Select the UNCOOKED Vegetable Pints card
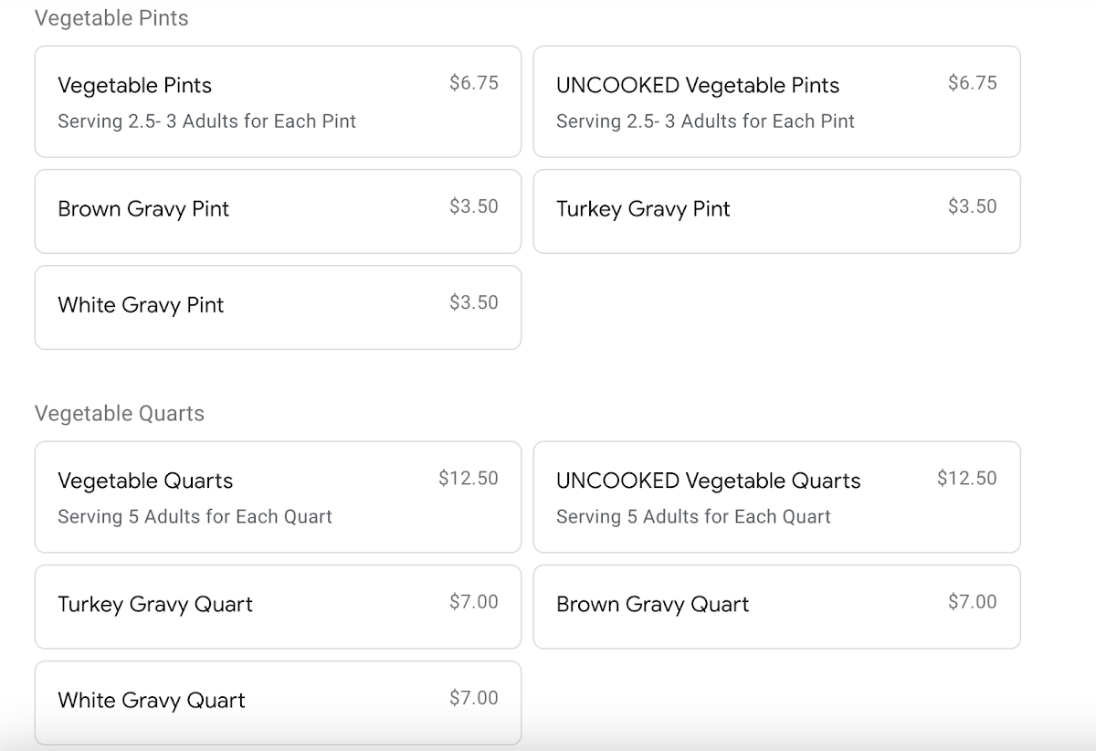This screenshot has height=751, width=1096. [x=776, y=101]
